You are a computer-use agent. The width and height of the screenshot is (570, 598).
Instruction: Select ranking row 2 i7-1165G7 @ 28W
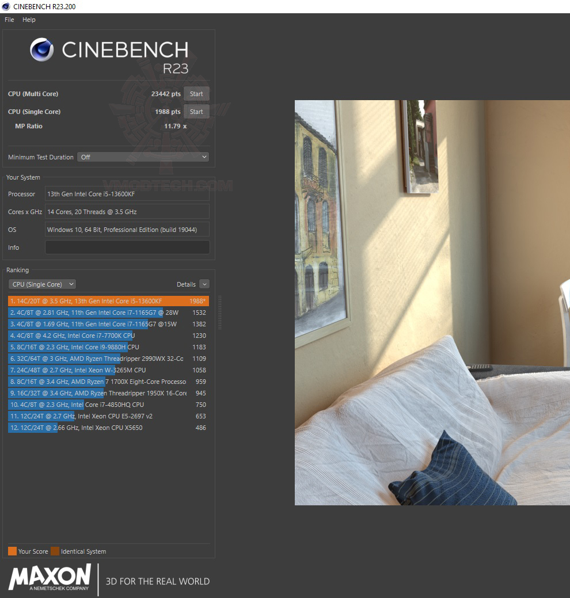(x=108, y=313)
